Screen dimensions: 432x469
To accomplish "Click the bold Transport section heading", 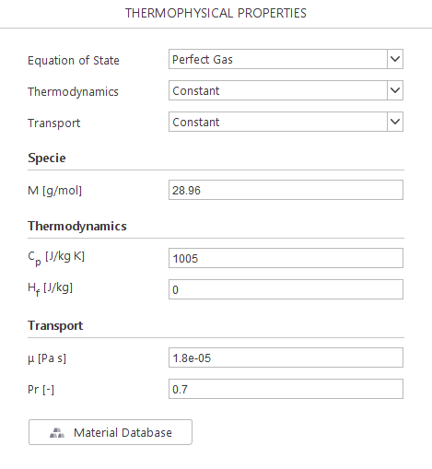I will (55, 325).
